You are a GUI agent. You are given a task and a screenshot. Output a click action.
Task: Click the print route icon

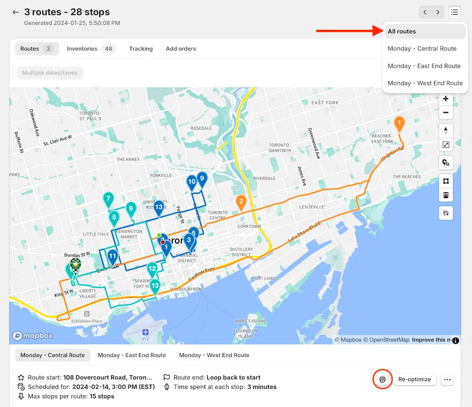382,379
